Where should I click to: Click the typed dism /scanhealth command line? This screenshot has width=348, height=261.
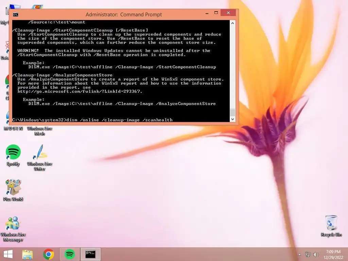coord(92,120)
